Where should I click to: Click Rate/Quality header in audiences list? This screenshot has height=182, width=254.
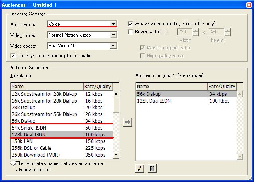click(222, 87)
